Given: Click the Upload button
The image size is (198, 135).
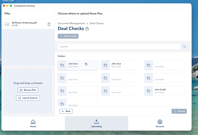Looking at the screenshot, I should coord(179,111).
